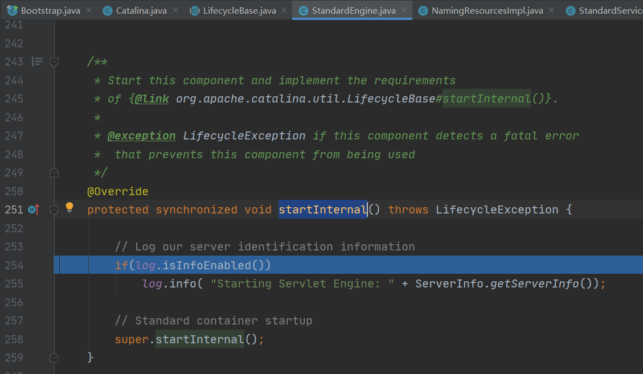Collapse the Javadoc end fold marker at line 249
The image size is (643, 374).
pos(54,172)
